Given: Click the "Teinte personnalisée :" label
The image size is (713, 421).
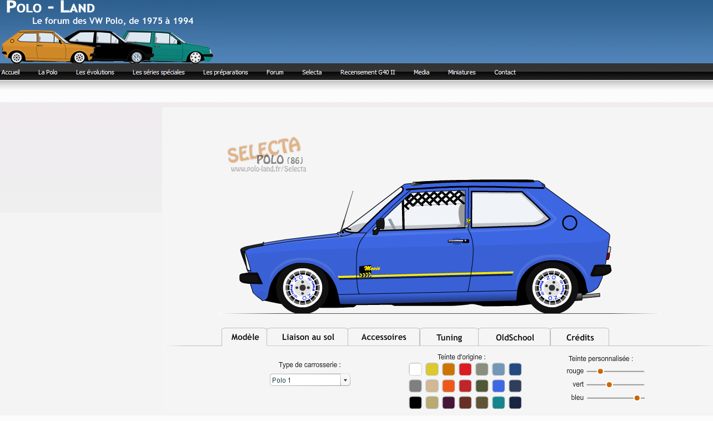Looking at the screenshot, I should pyautogui.click(x=601, y=359).
